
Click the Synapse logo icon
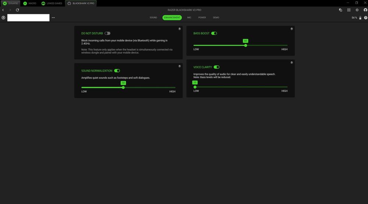[5, 3]
